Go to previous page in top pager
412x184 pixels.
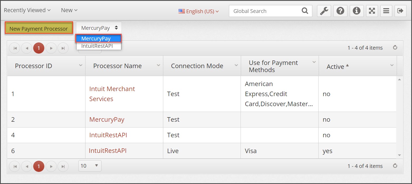[x=27, y=48]
